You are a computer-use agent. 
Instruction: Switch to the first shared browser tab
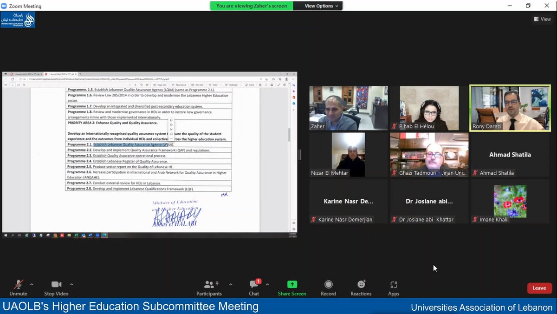(27, 74)
